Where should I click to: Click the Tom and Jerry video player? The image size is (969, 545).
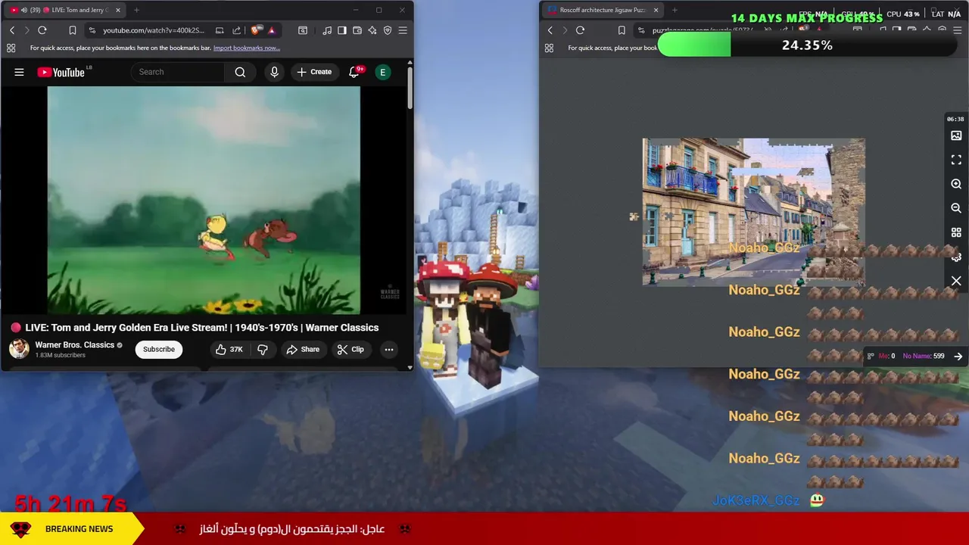(x=204, y=200)
